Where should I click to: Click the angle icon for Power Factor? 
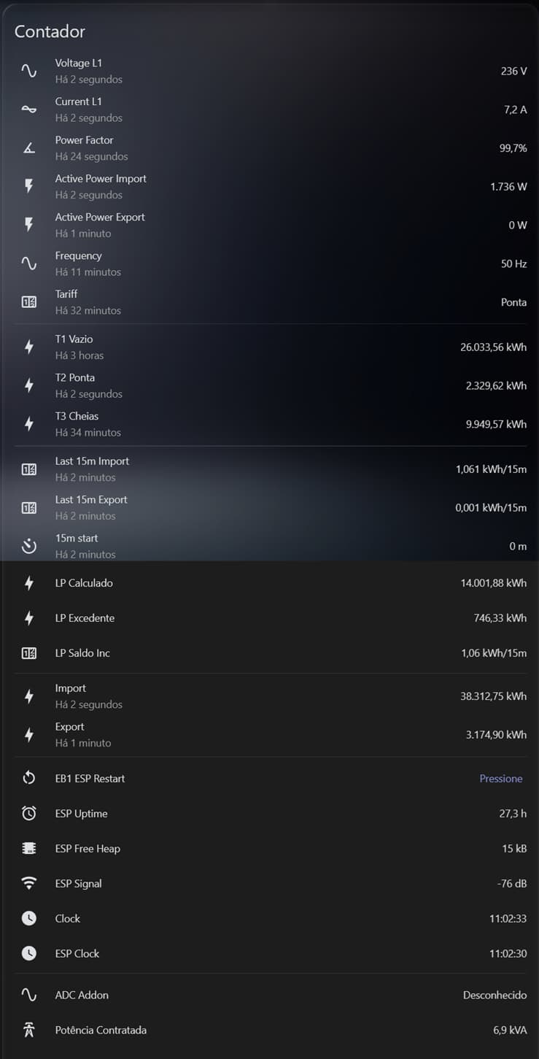29,148
